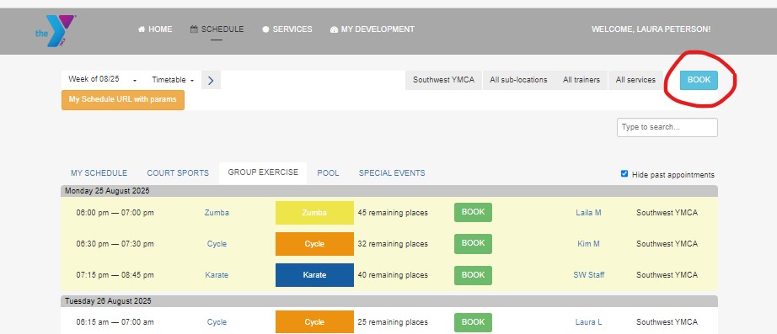Switch to SPECIAL EVENTS tab

pos(392,173)
